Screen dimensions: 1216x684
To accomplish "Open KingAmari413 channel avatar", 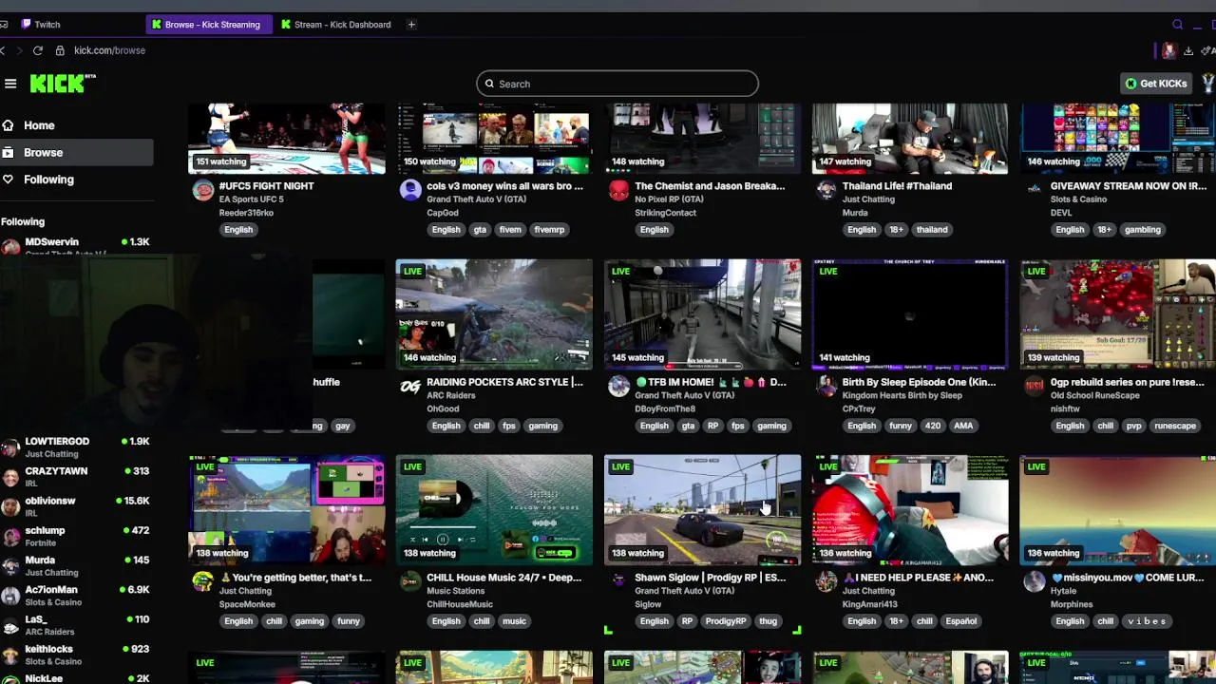I will 826,581.
